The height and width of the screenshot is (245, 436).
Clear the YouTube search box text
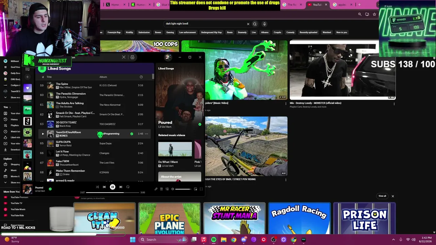[248, 24]
